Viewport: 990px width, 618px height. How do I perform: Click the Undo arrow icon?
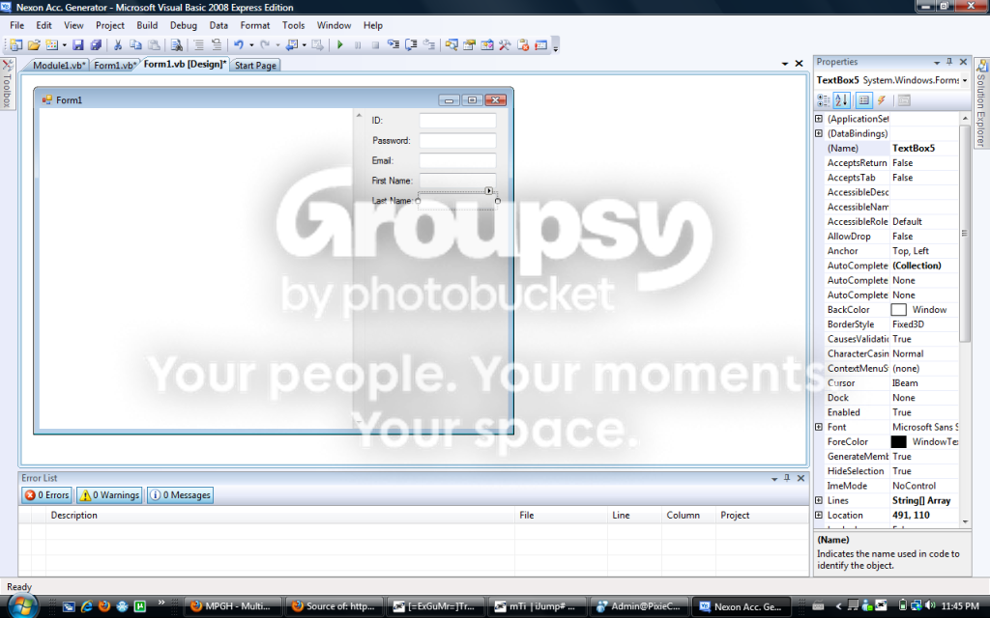tap(239, 44)
